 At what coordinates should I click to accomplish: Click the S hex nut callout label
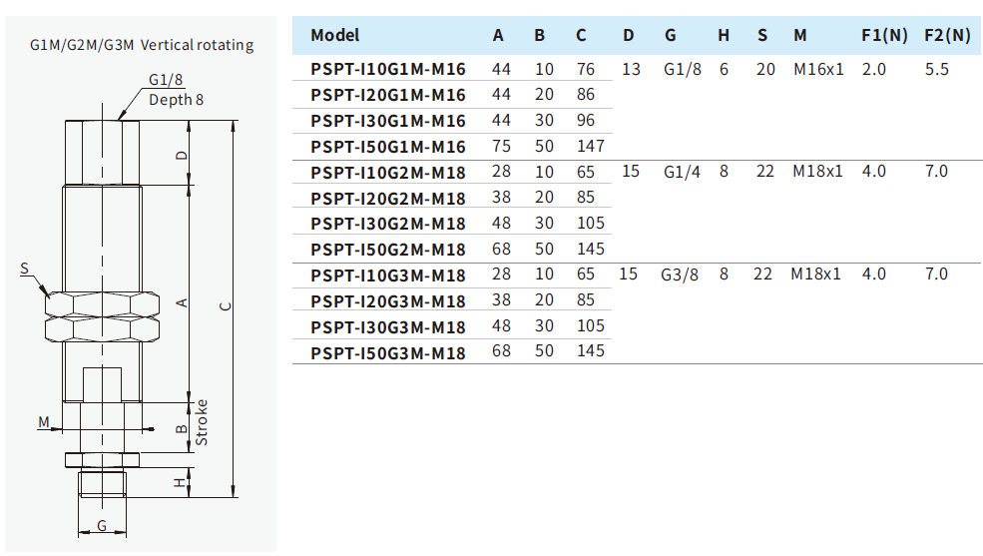[x=25, y=269]
